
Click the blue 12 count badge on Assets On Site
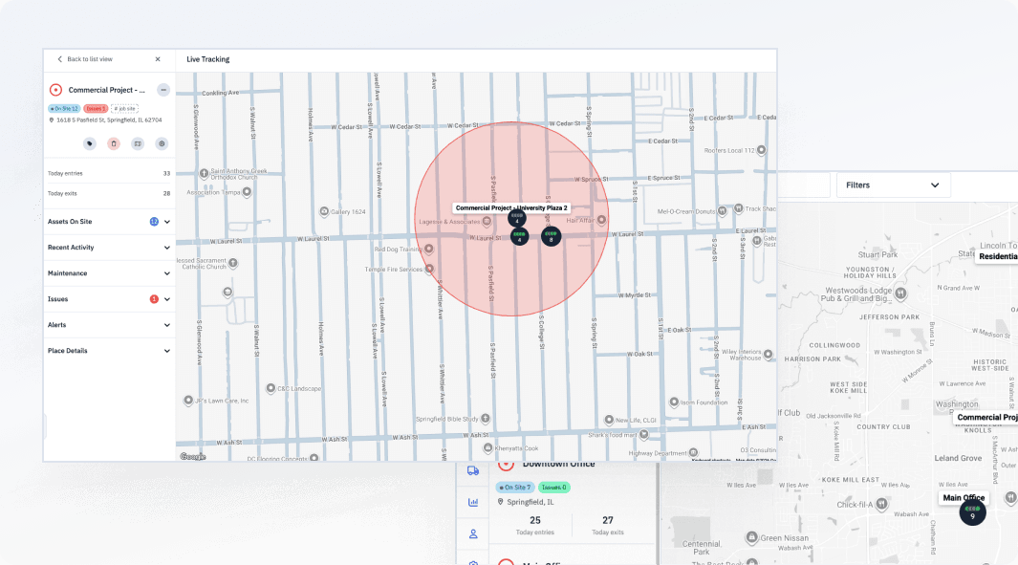[x=154, y=222]
